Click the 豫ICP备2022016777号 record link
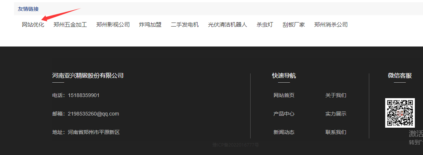Screen dimensions: 423x155 (236, 145)
